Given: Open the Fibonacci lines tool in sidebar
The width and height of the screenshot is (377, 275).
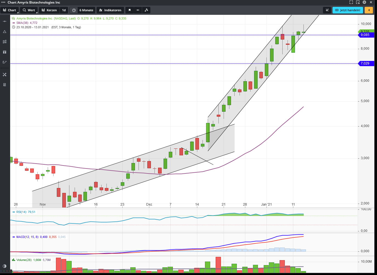Looking at the screenshot, I should tap(5, 42).
